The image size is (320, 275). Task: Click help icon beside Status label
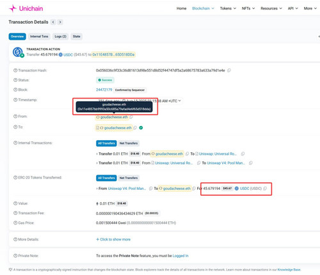pyautogui.click(x=15, y=80)
